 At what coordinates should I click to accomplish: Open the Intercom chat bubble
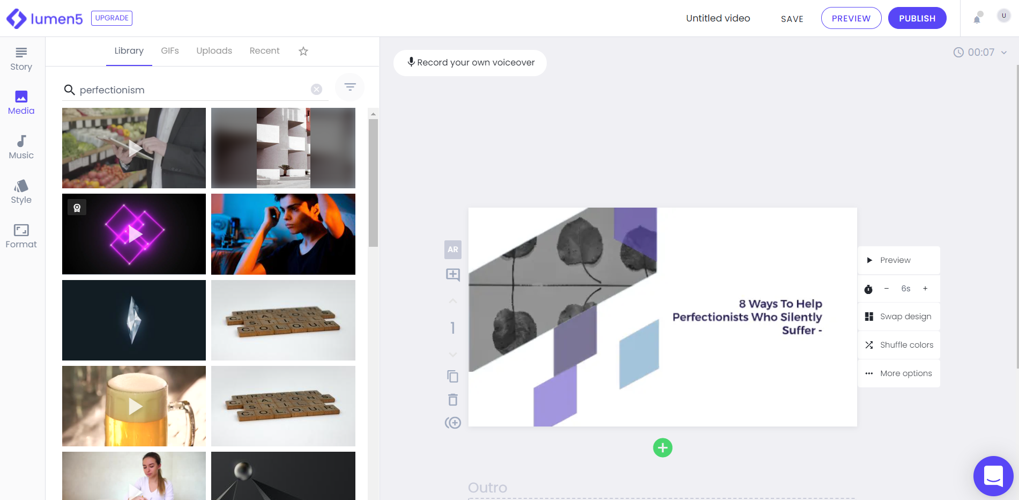(993, 476)
